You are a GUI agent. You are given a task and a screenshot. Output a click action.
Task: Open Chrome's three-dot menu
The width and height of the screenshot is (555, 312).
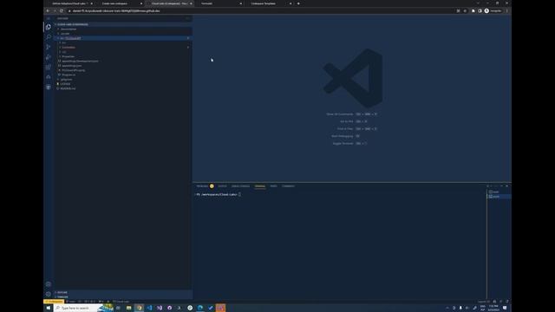pos(506,11)
